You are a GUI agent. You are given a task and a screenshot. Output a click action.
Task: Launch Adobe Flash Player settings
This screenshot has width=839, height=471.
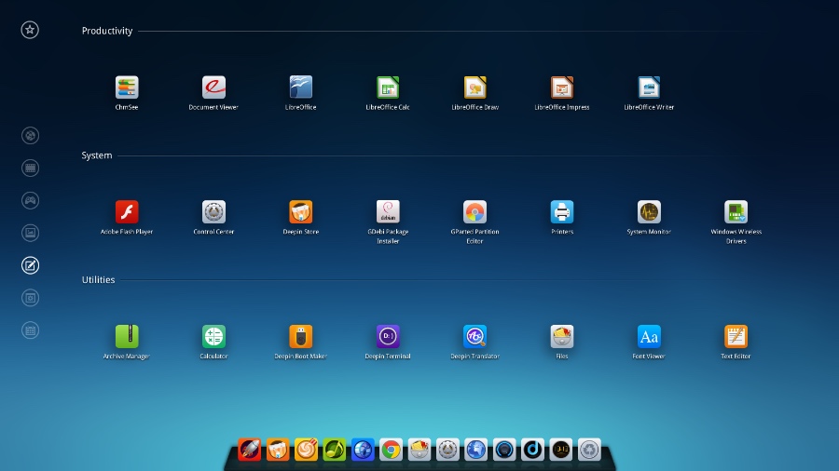point(127,212)
